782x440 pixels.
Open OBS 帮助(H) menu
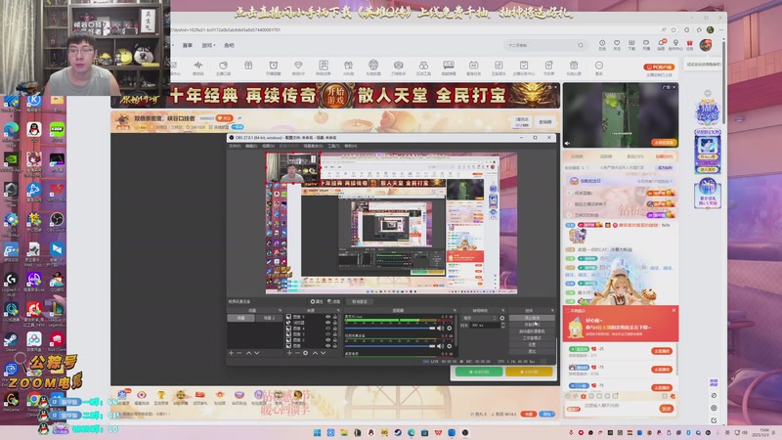351,146
